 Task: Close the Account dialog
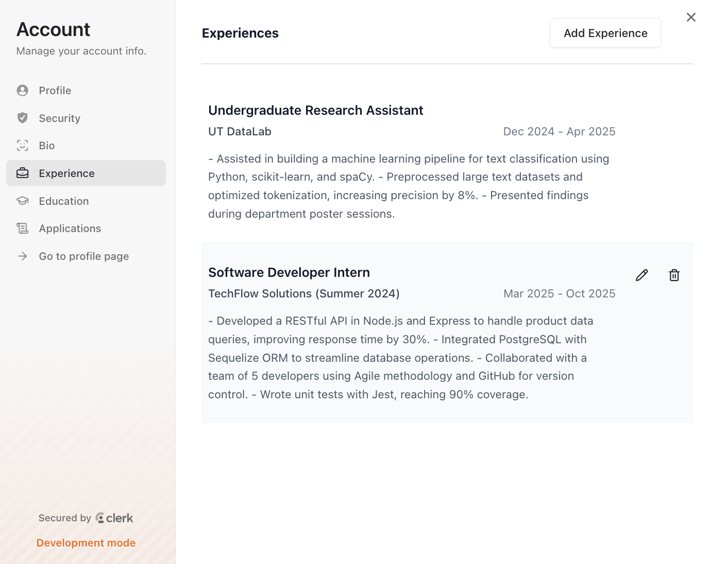point(691,17)
